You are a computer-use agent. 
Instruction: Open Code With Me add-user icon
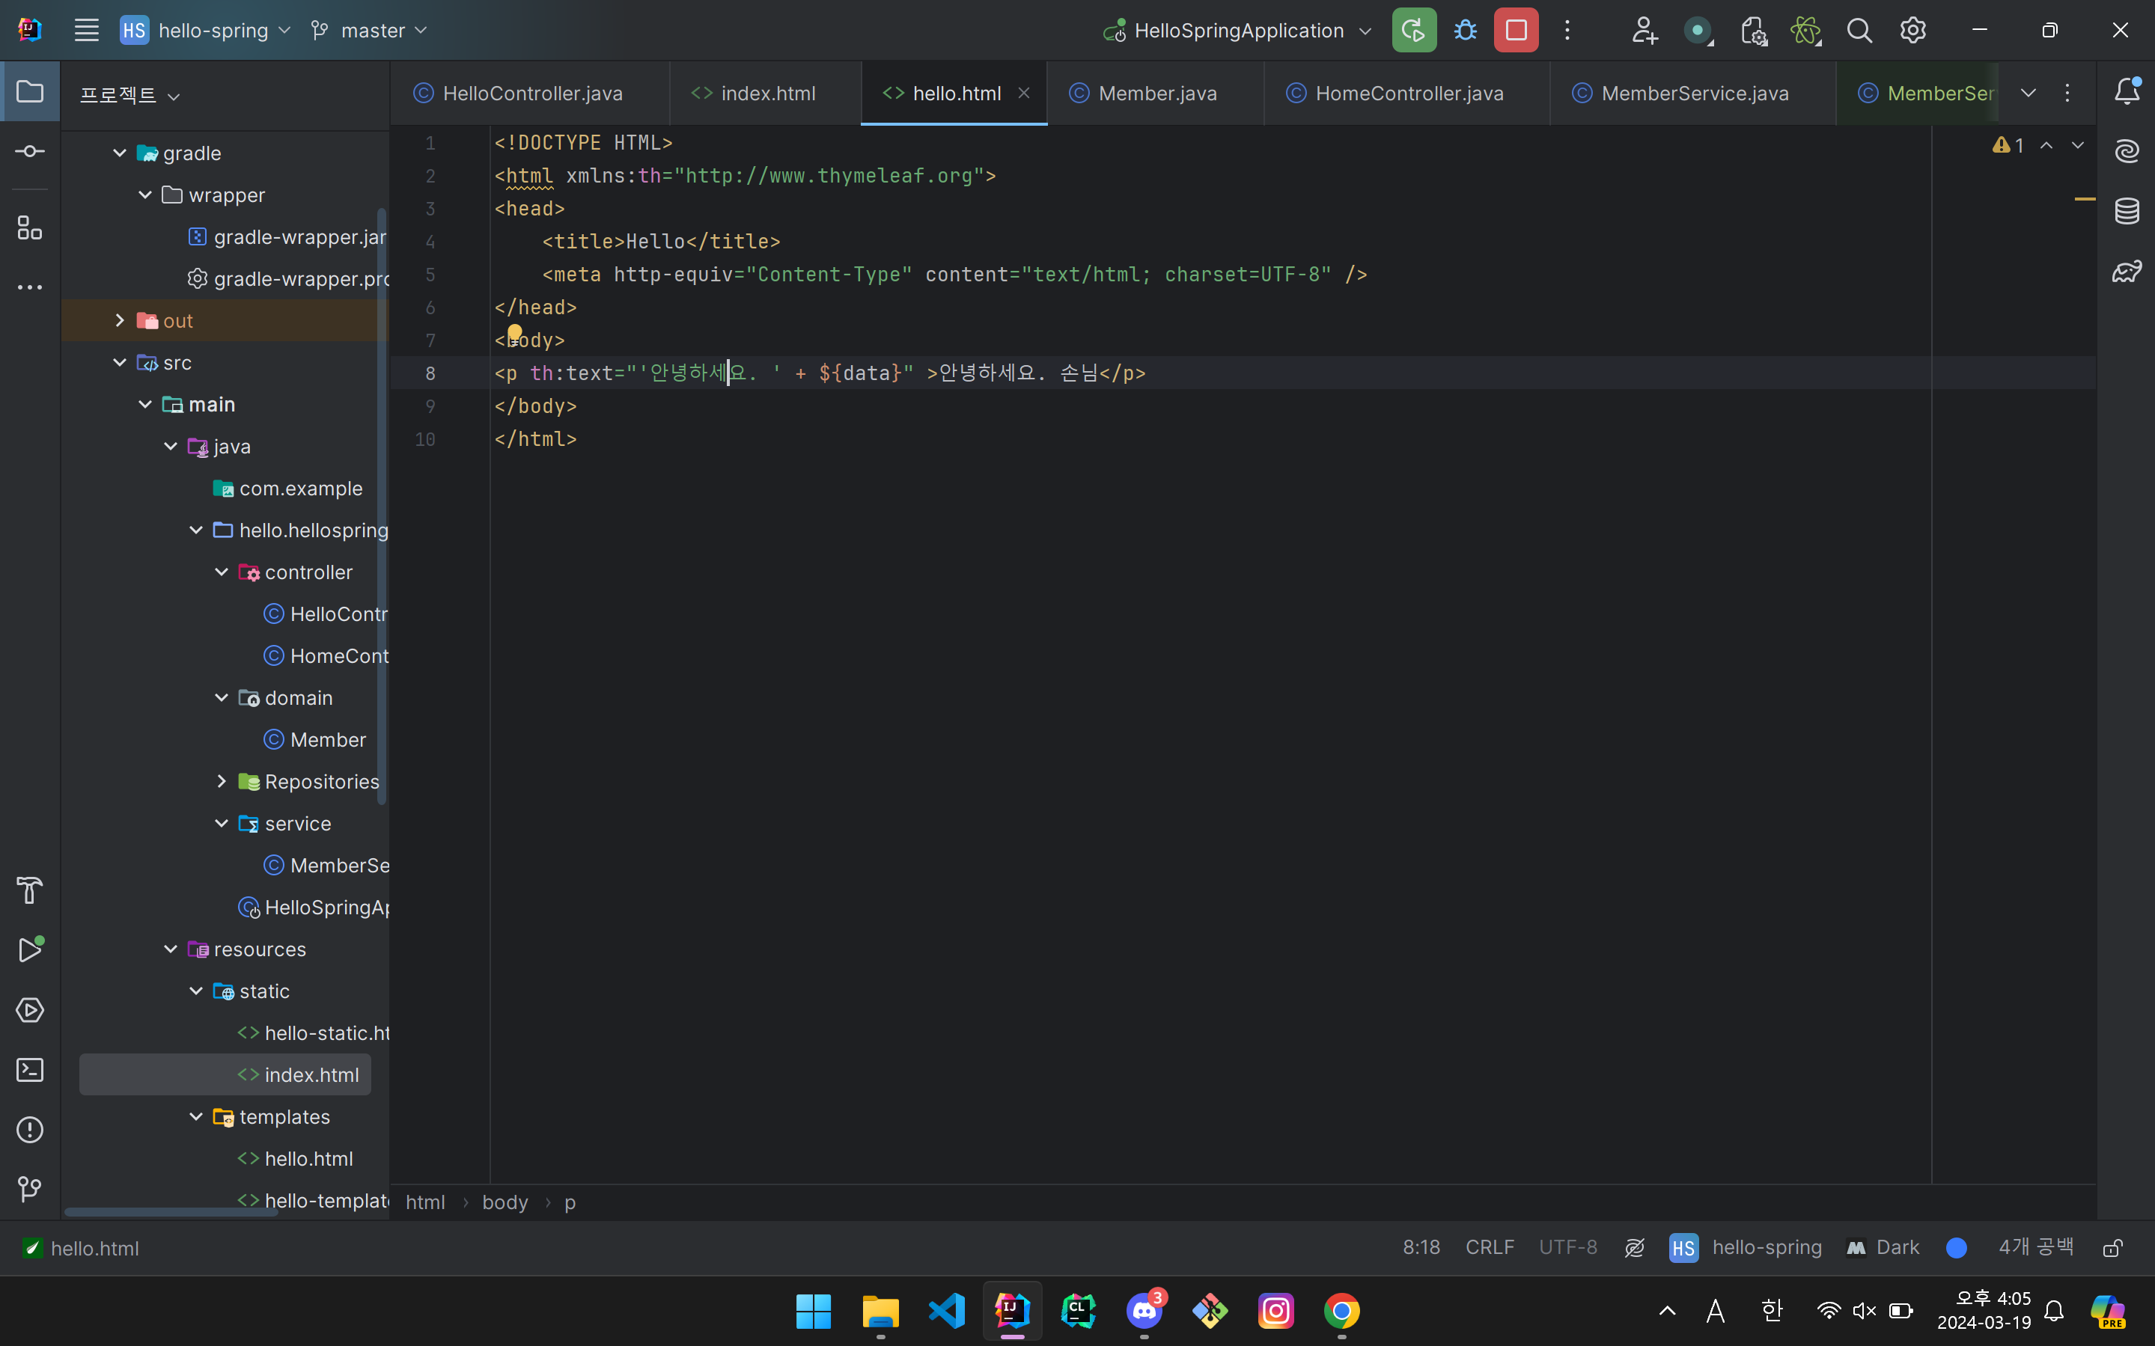1644,30
